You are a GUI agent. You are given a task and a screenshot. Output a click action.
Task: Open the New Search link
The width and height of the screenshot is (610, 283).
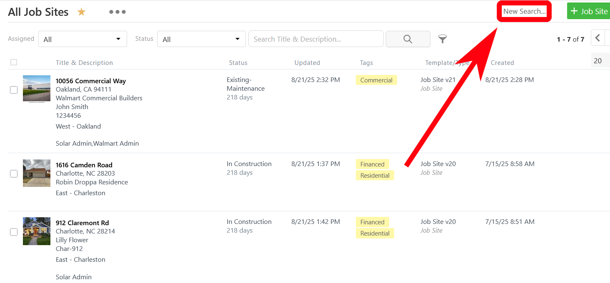click(524, 11)
